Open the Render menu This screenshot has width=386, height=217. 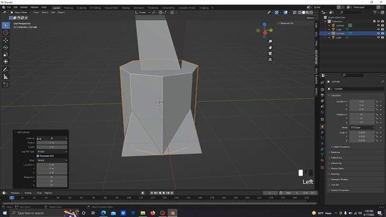click(24, 7)
